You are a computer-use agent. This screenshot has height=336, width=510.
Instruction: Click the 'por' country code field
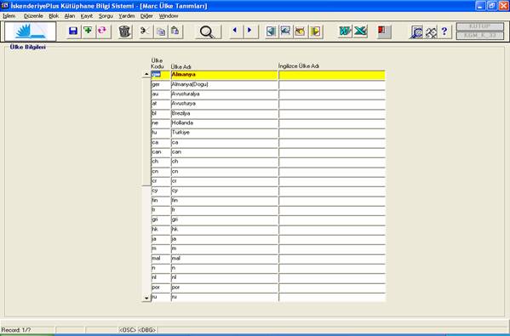coord(161,288)
